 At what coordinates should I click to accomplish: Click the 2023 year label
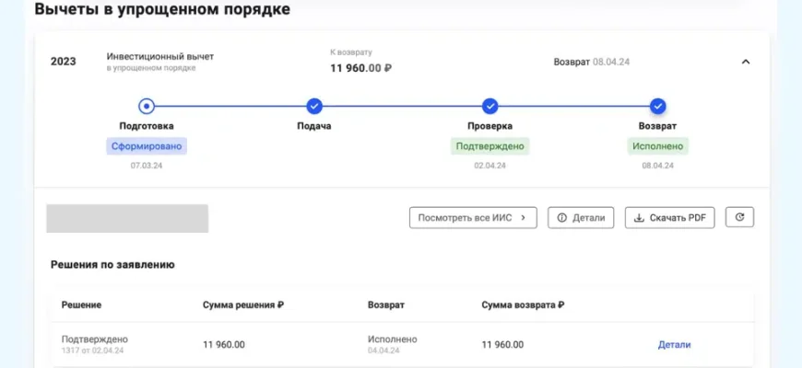coord(63,62)
